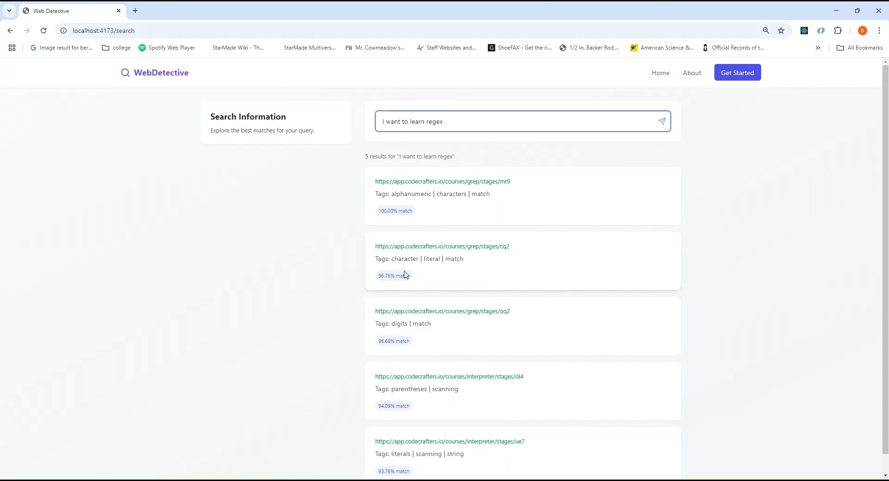
Task: Open the Extensions puzzle piece menu
Action: point(838,31)
